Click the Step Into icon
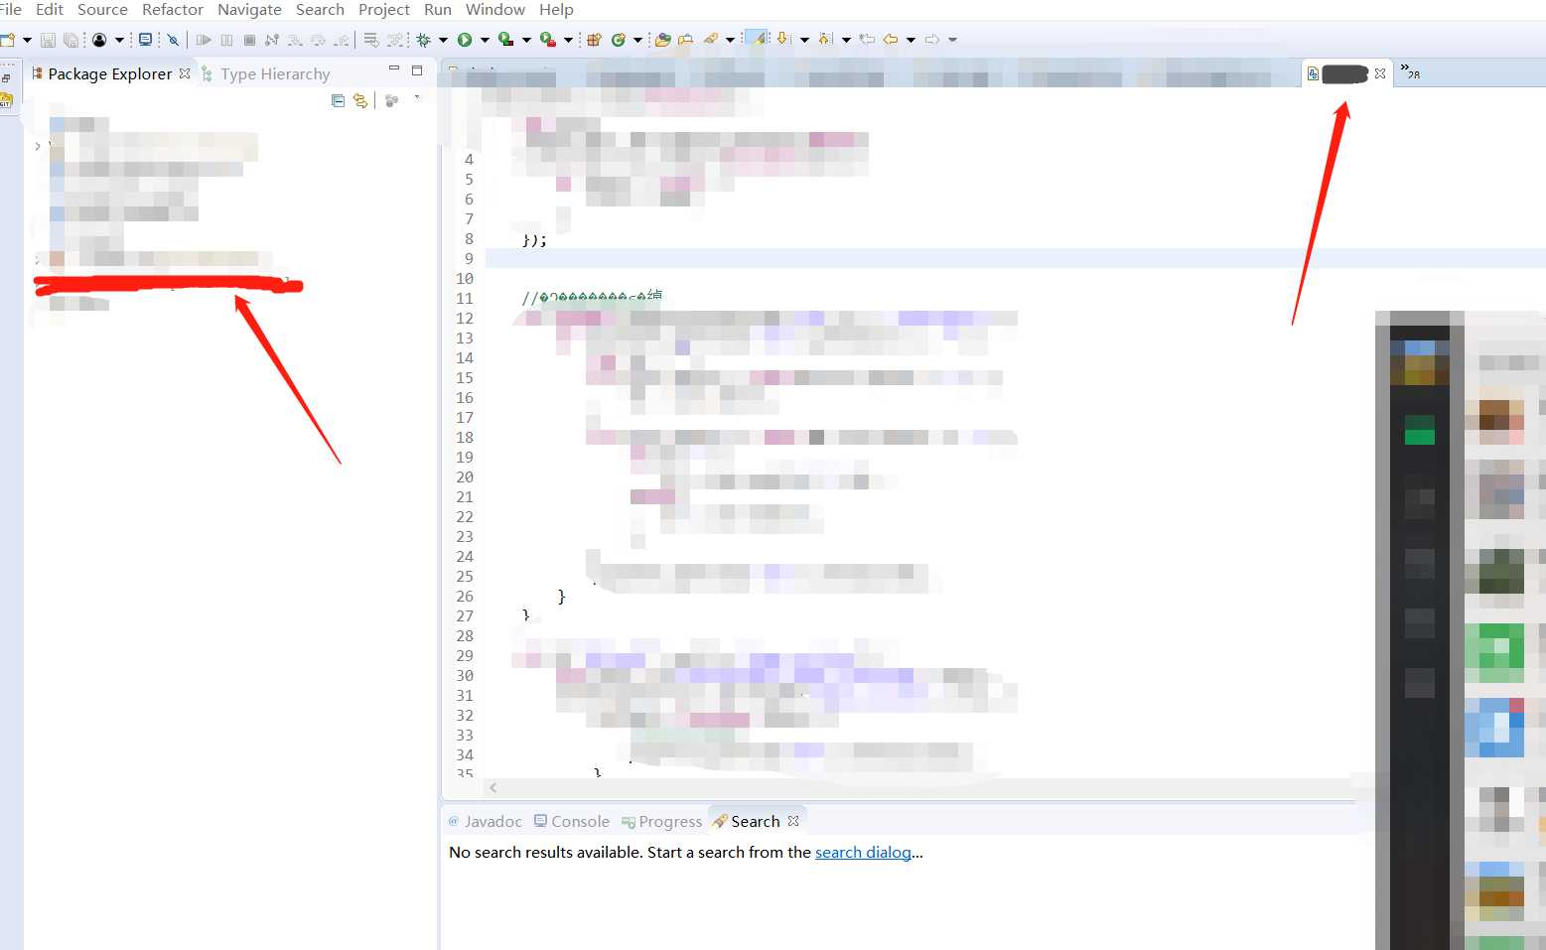The height and width of the screenshot is (950, 1546). (295, 40)
